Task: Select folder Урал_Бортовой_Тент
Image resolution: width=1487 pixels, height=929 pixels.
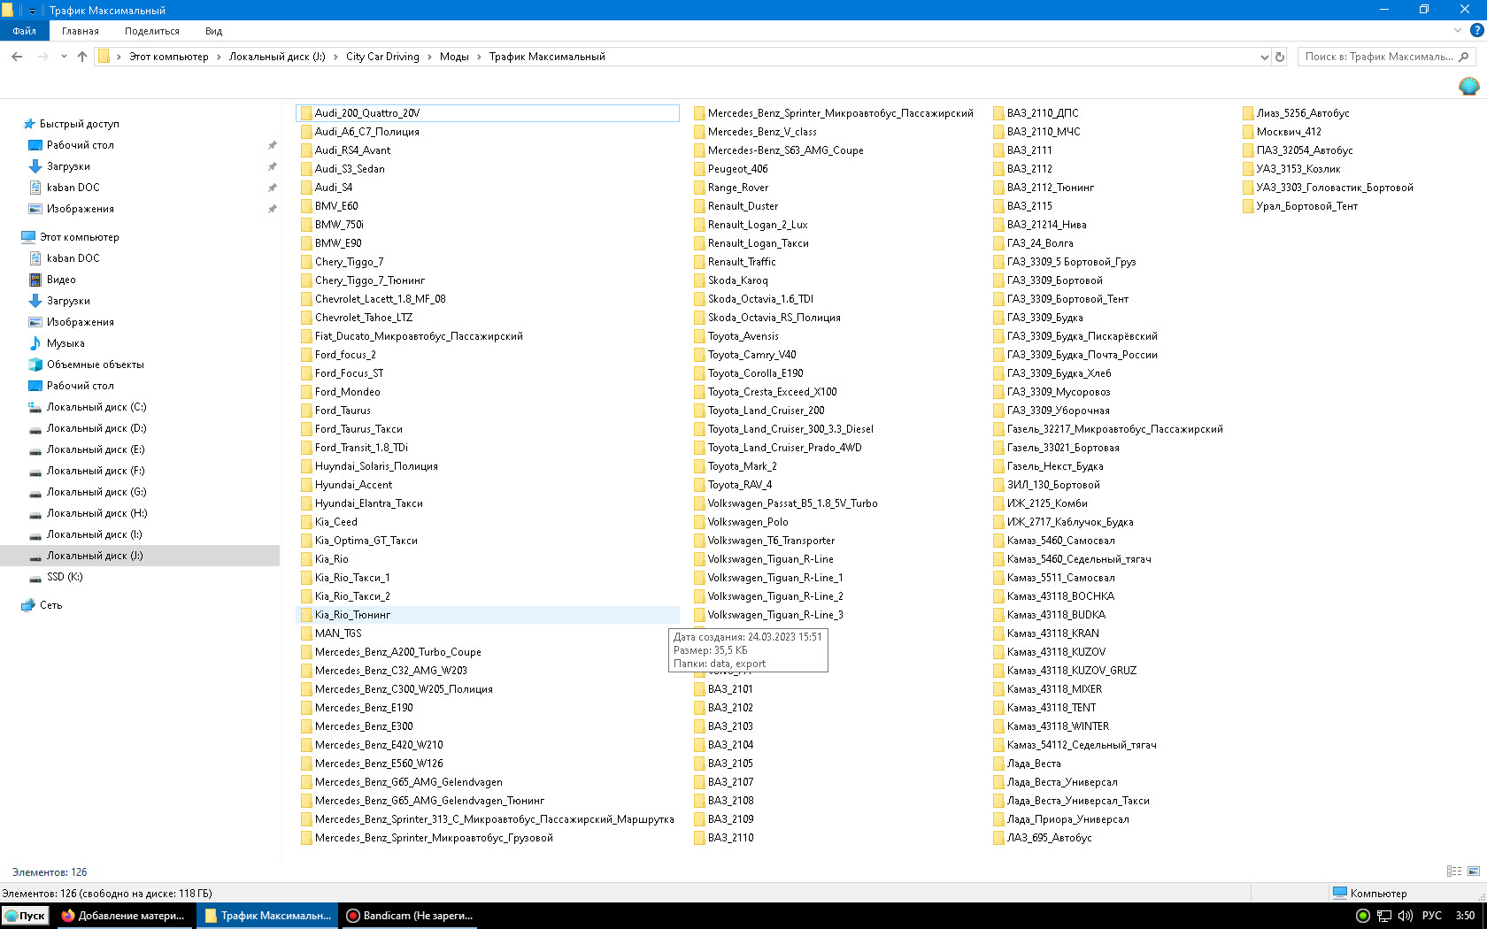Action: tap(1306, 206)
